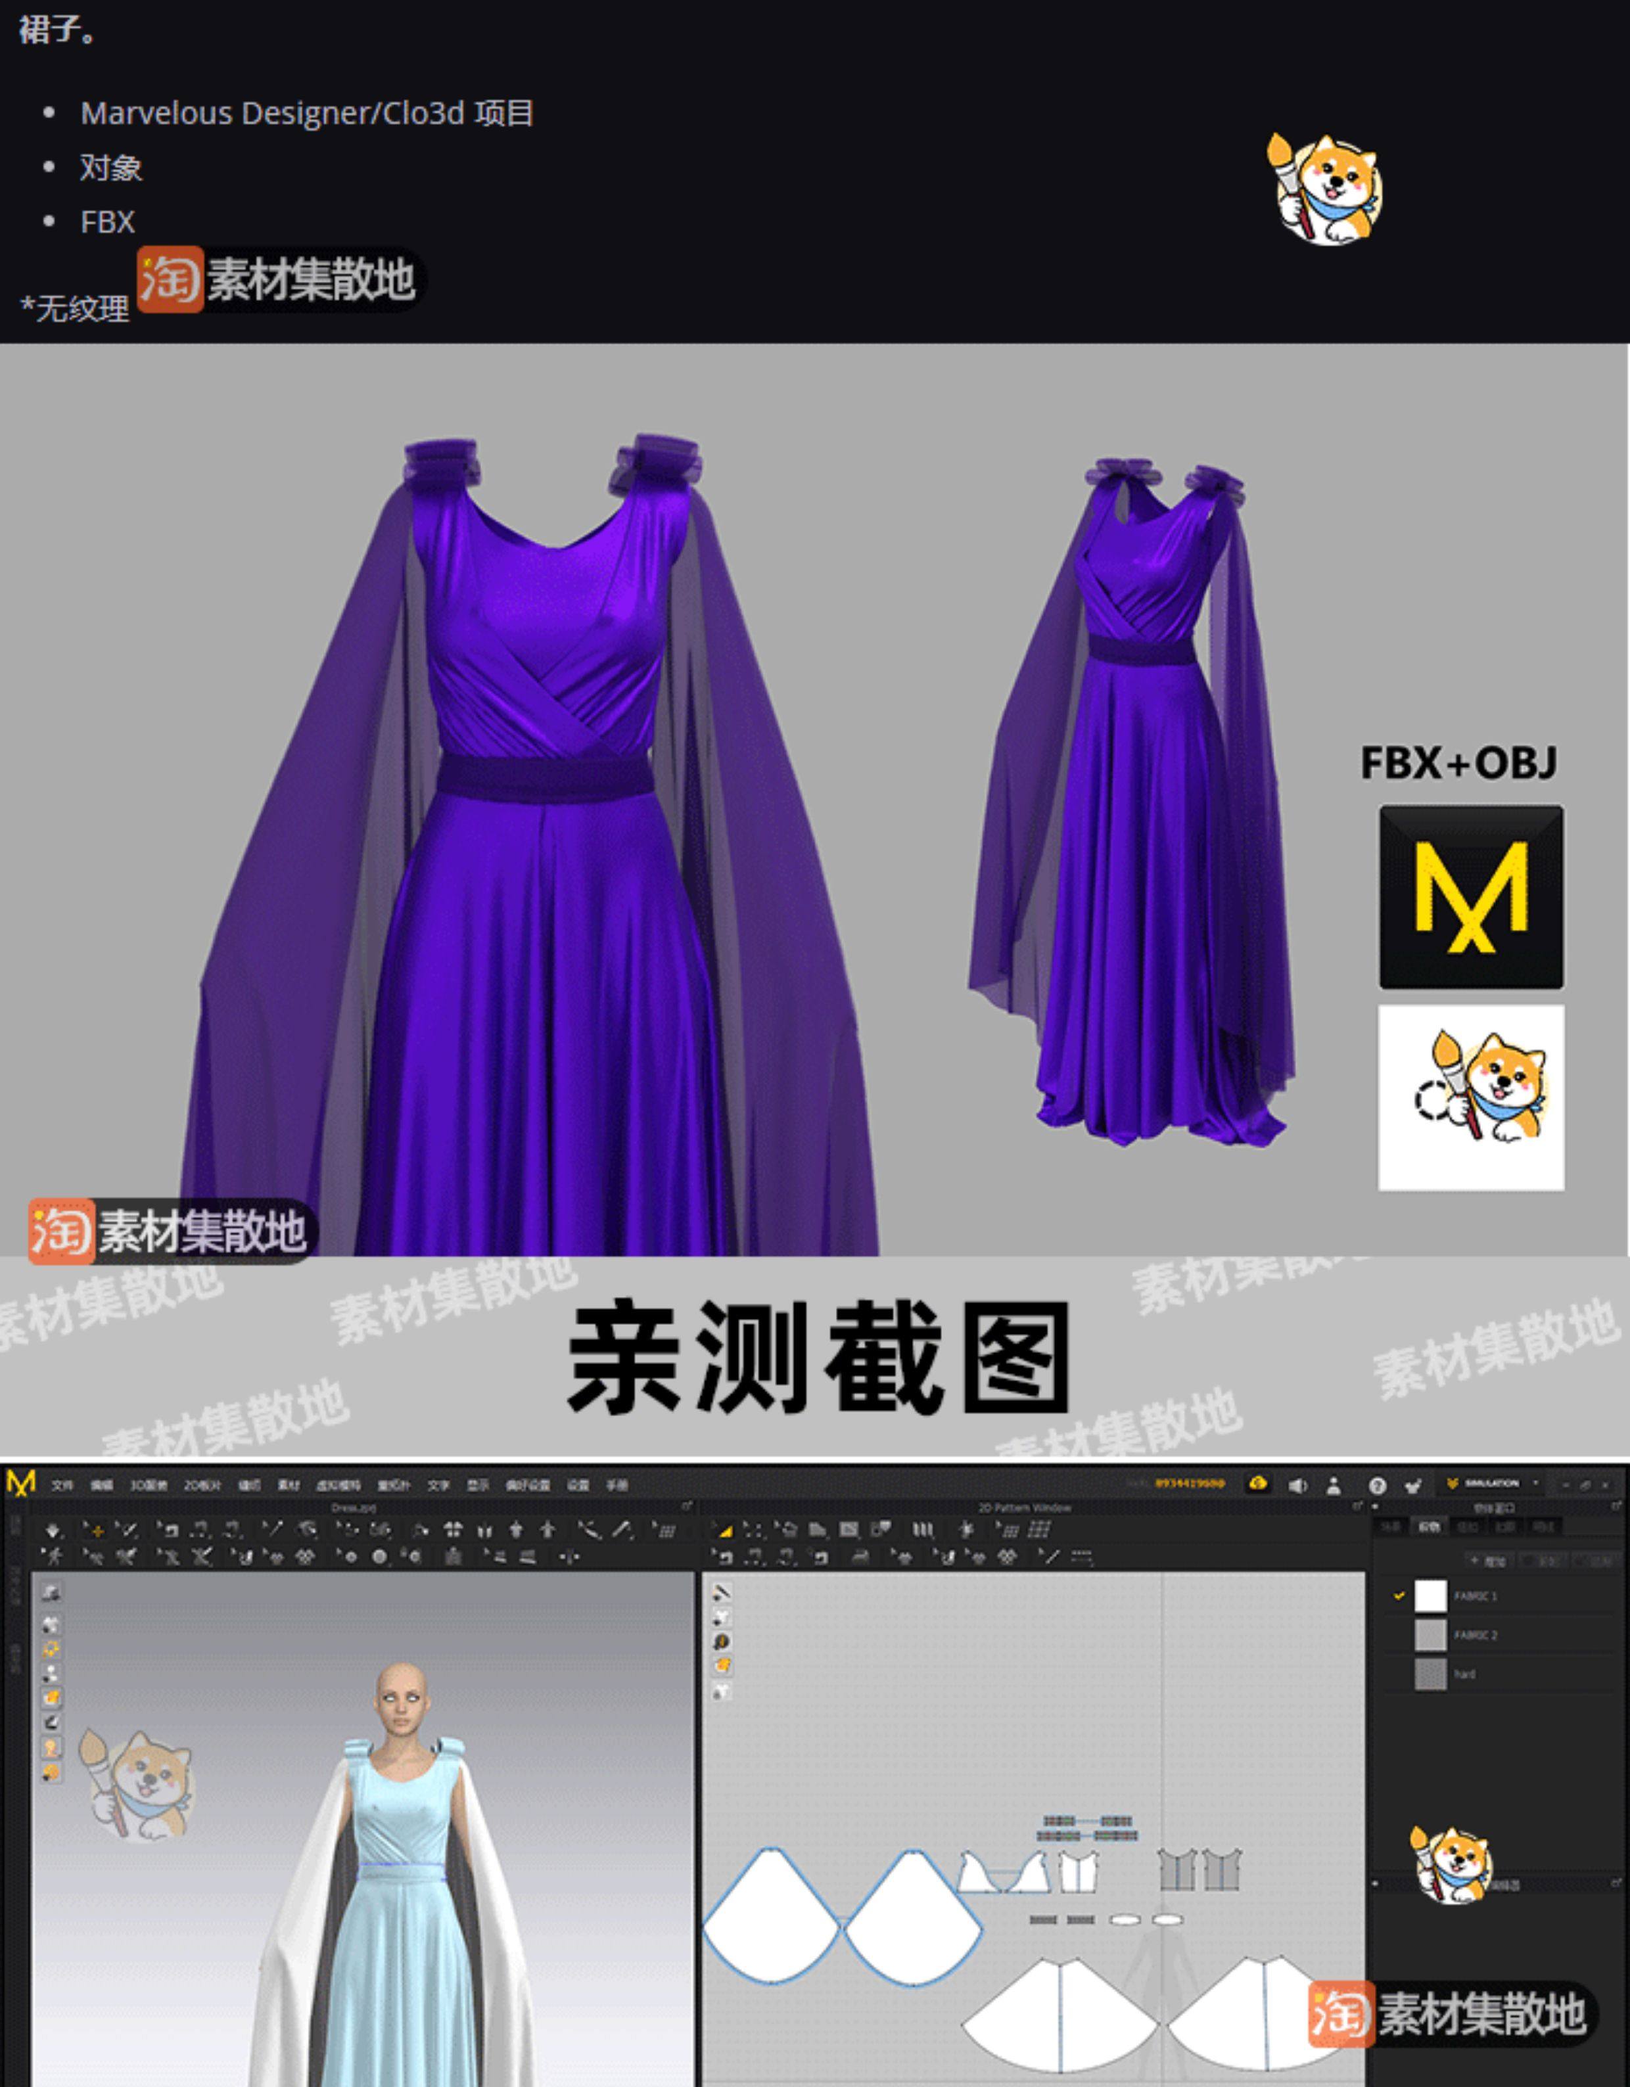Click the user account person icon

(x=1334, y=1485)
